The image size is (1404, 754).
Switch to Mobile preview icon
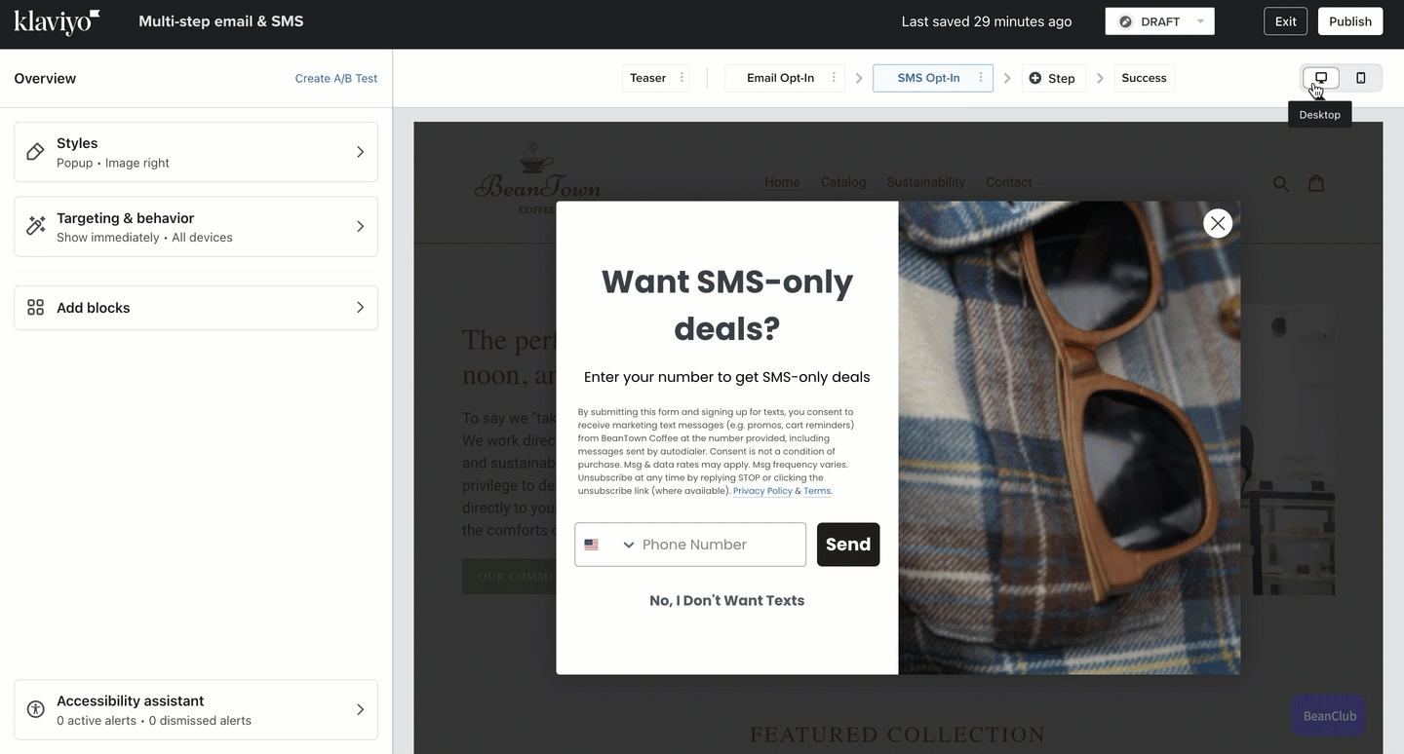tap(1361, 78)
